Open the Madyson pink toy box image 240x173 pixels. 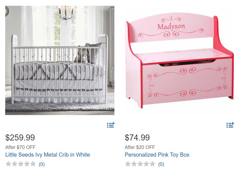pyautogui.click(x=179, y=60)
